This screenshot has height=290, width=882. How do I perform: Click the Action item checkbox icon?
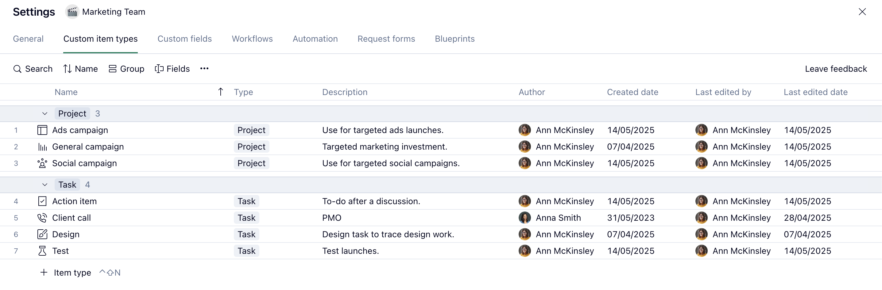(x=42, y=201)
